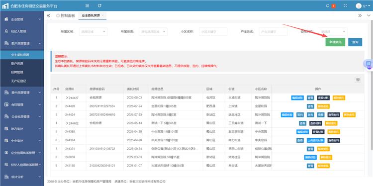
Task: Click 解除委托 for row 243659
Action: (x=326, y=158)
